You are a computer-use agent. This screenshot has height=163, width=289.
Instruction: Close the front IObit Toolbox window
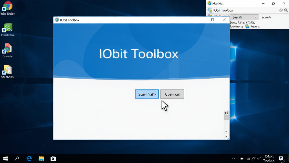point(224,20)
